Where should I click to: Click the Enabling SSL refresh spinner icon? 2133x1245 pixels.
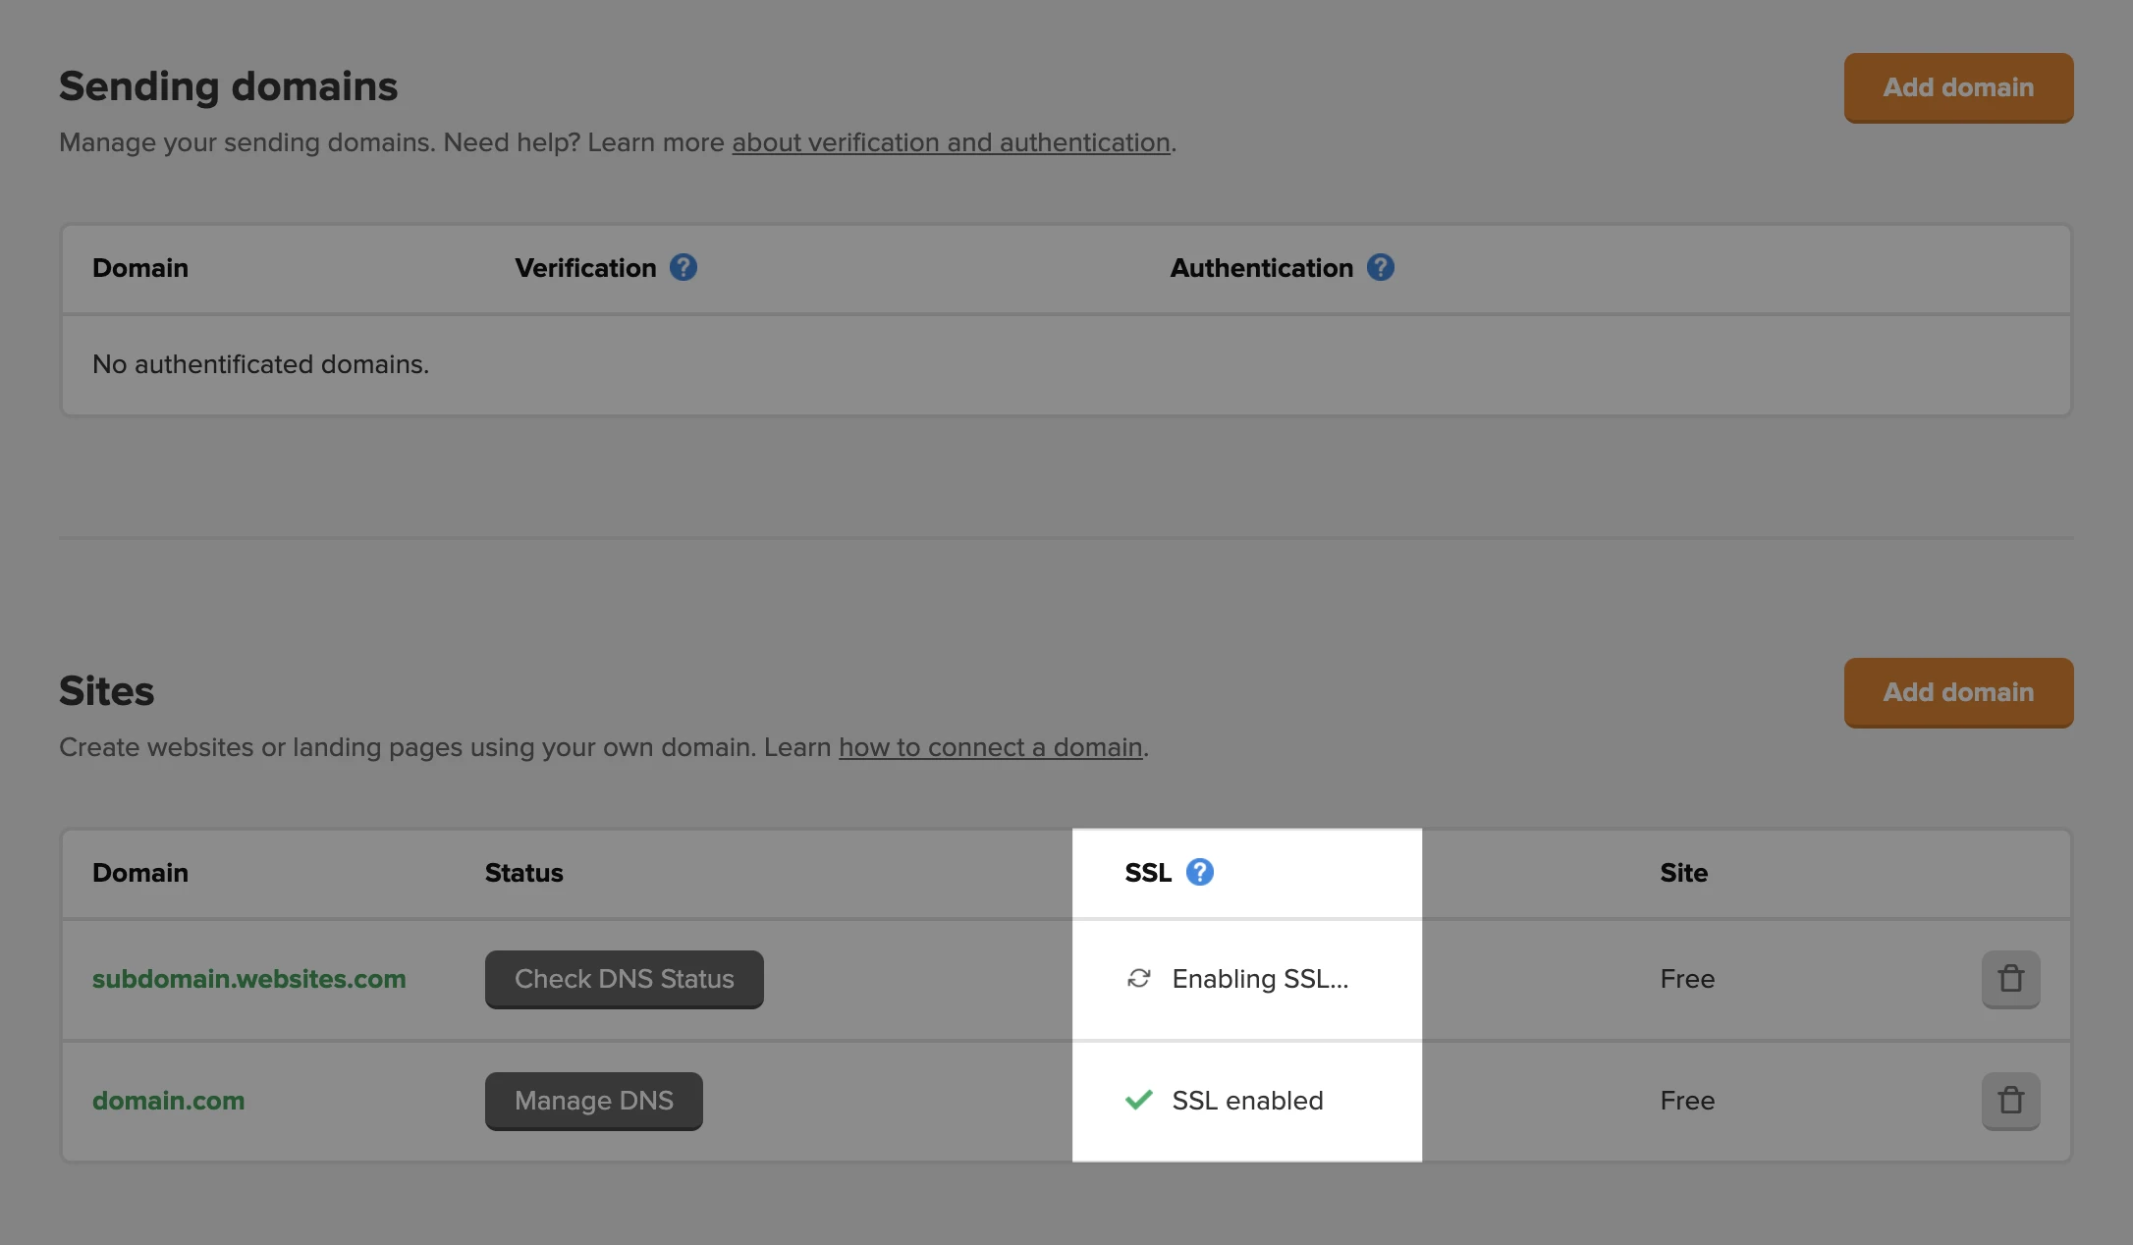1139,979
